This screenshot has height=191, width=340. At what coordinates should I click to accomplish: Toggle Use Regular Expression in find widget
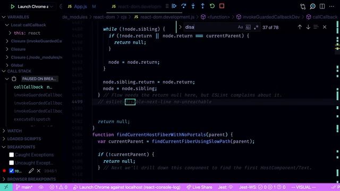coord(256,27)
